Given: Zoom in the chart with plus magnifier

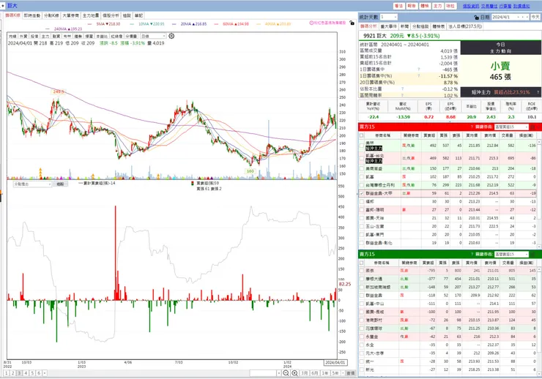Looking at the screenshot, I should [x=294, y=373].
